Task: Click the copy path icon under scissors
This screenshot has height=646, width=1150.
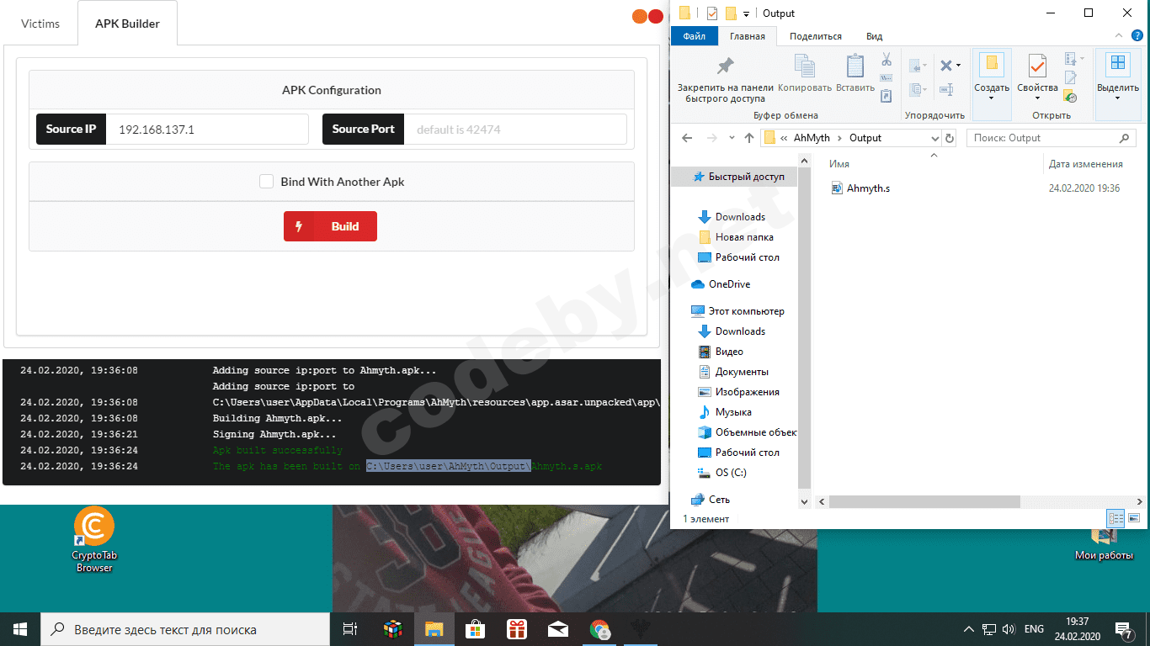Action: (x=886, y=78)
